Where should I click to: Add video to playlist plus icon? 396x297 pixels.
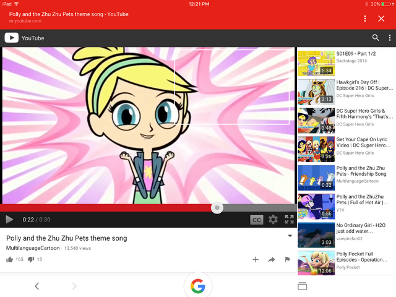pos(256,259)
